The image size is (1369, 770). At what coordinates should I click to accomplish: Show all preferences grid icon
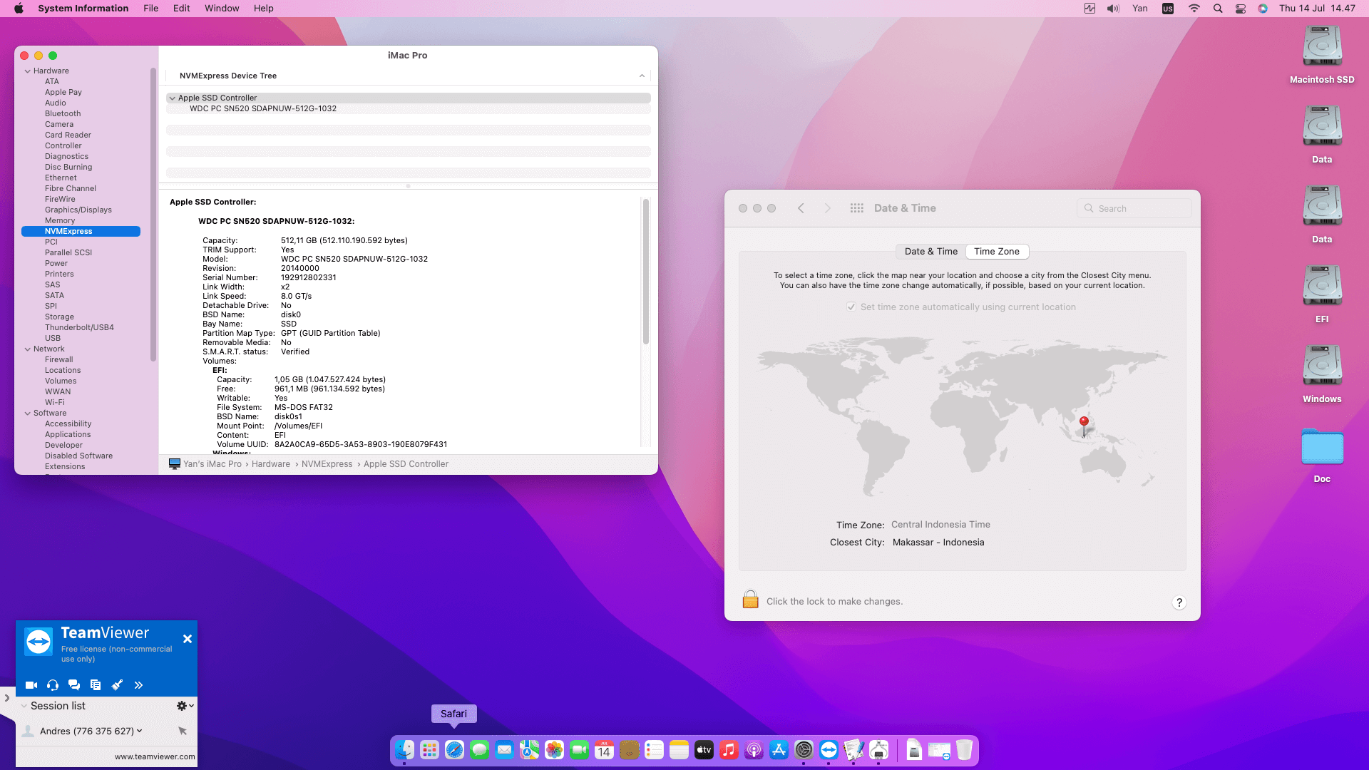[x=856, y=208]
